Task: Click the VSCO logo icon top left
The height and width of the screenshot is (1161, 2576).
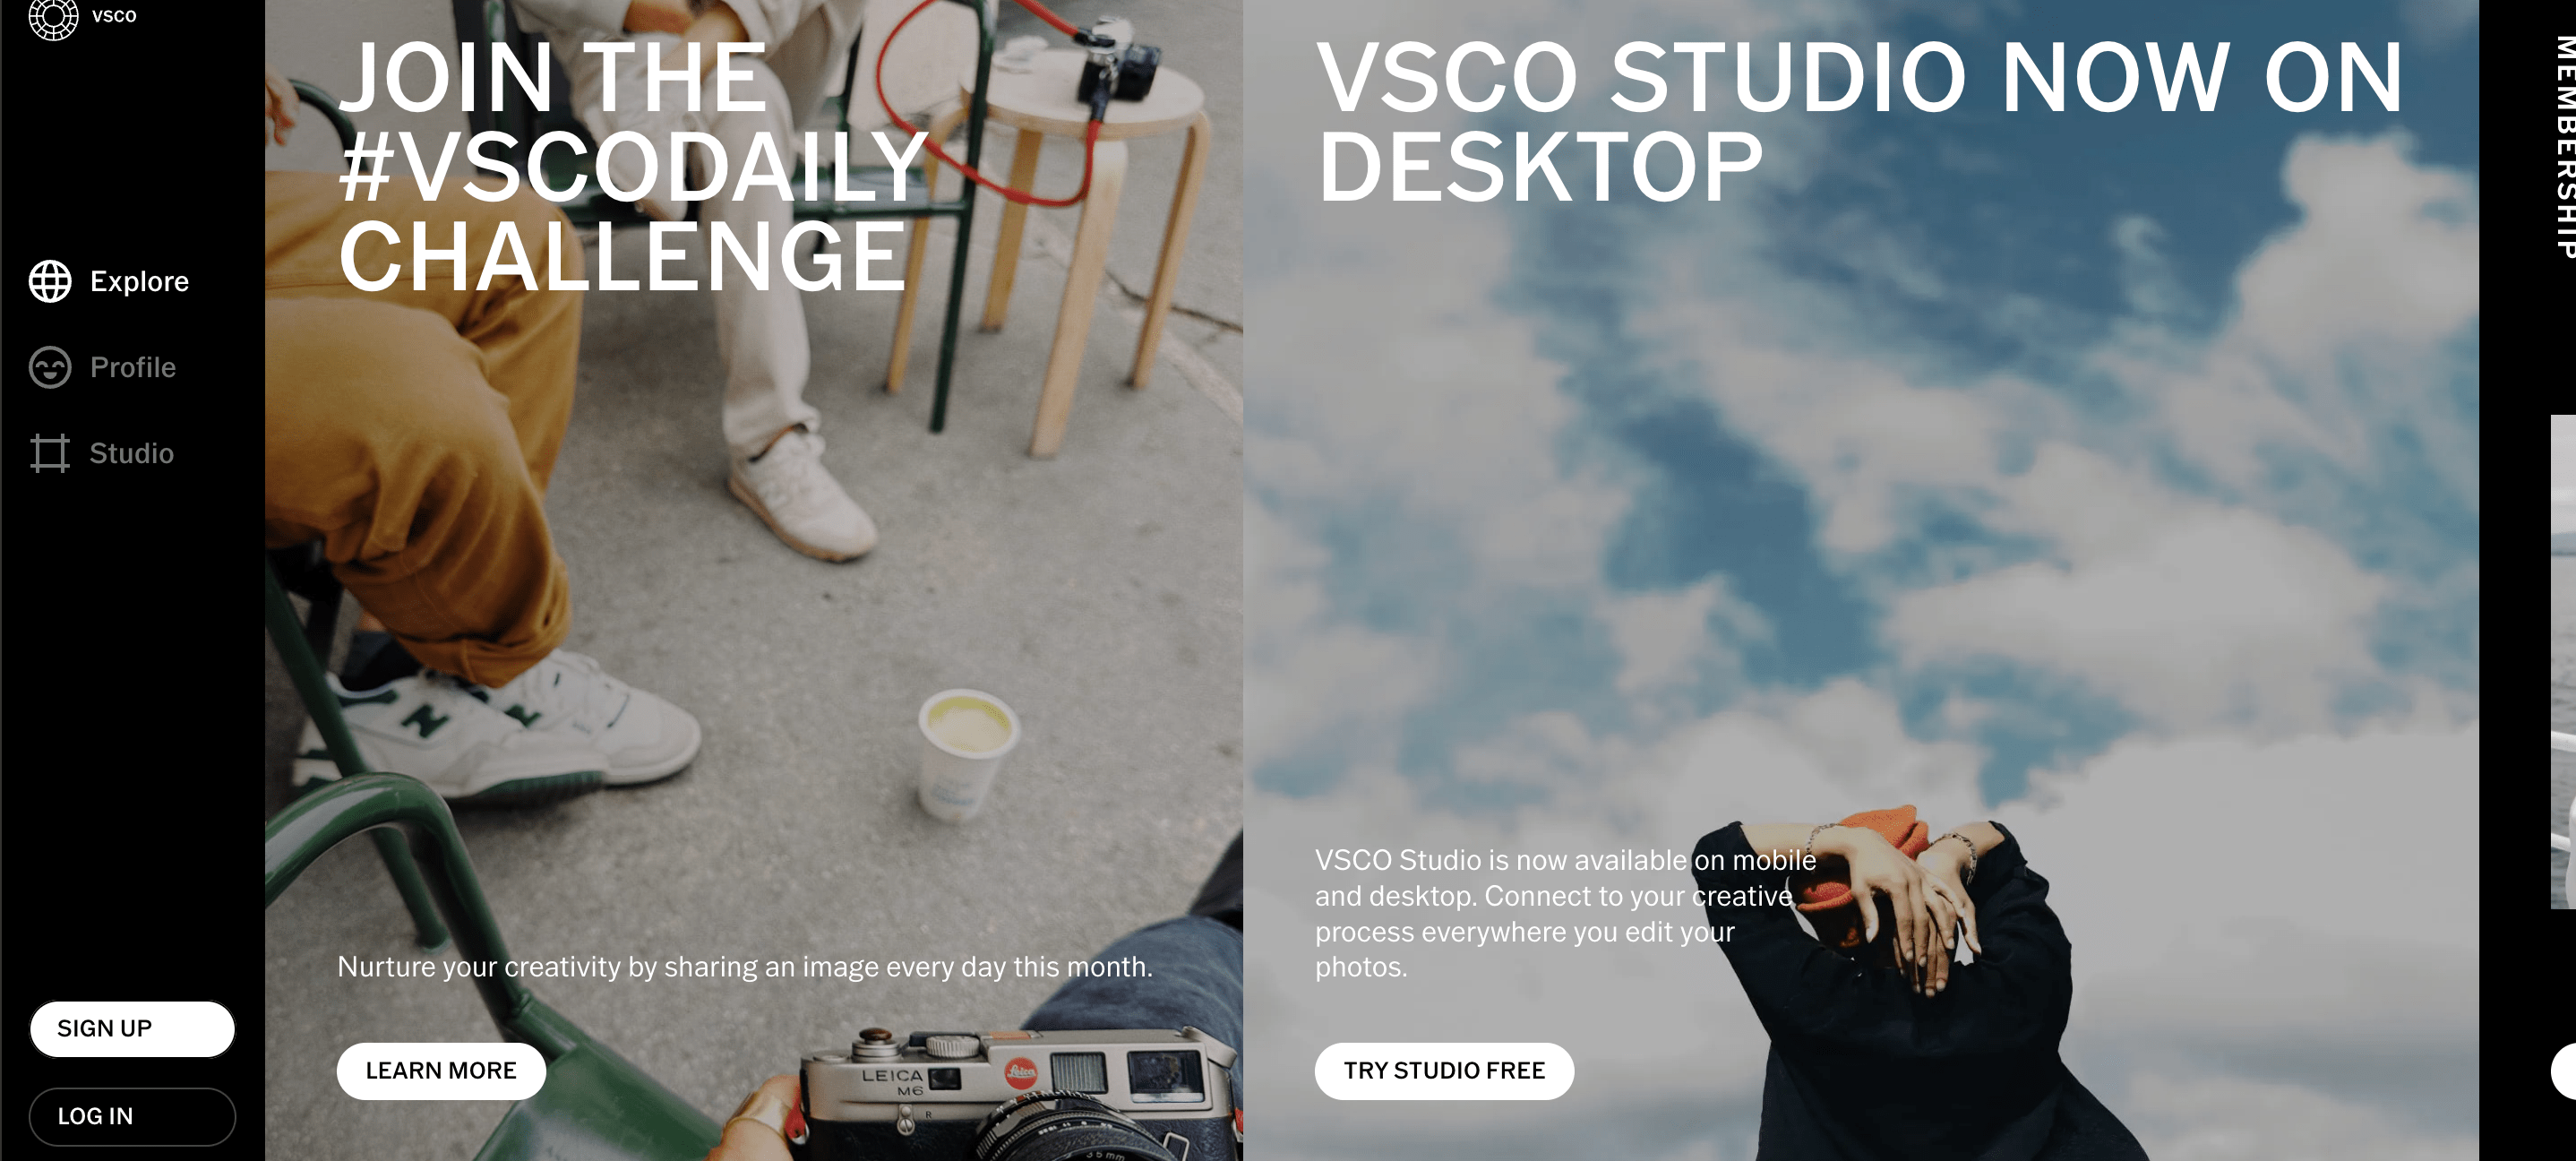Action: pyautogui.click(x=47, y=16)
